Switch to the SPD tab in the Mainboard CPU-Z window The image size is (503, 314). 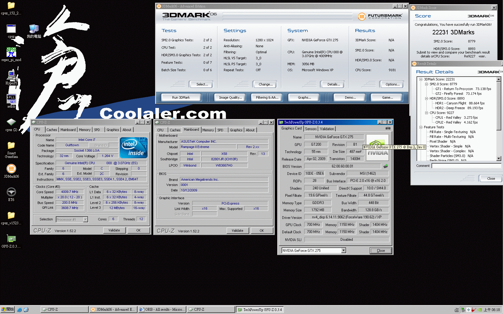click(220, 130)
